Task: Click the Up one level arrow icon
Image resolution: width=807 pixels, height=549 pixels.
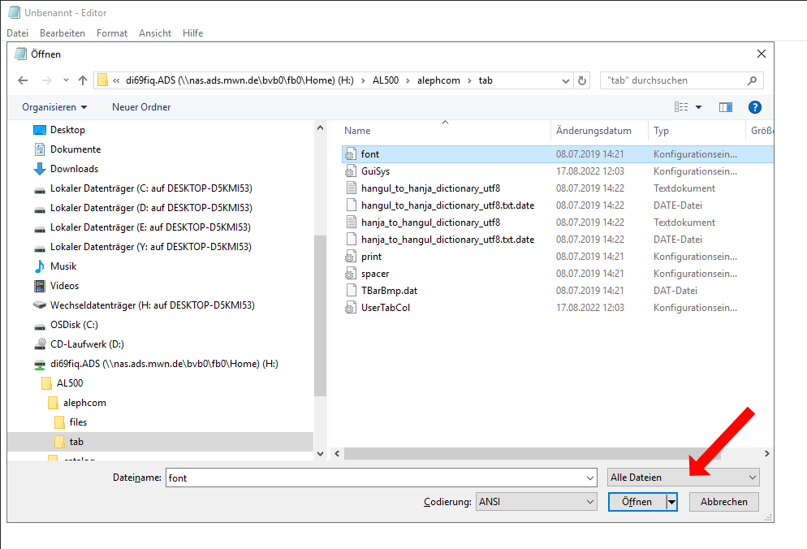Action: click(x=82, y=80)
